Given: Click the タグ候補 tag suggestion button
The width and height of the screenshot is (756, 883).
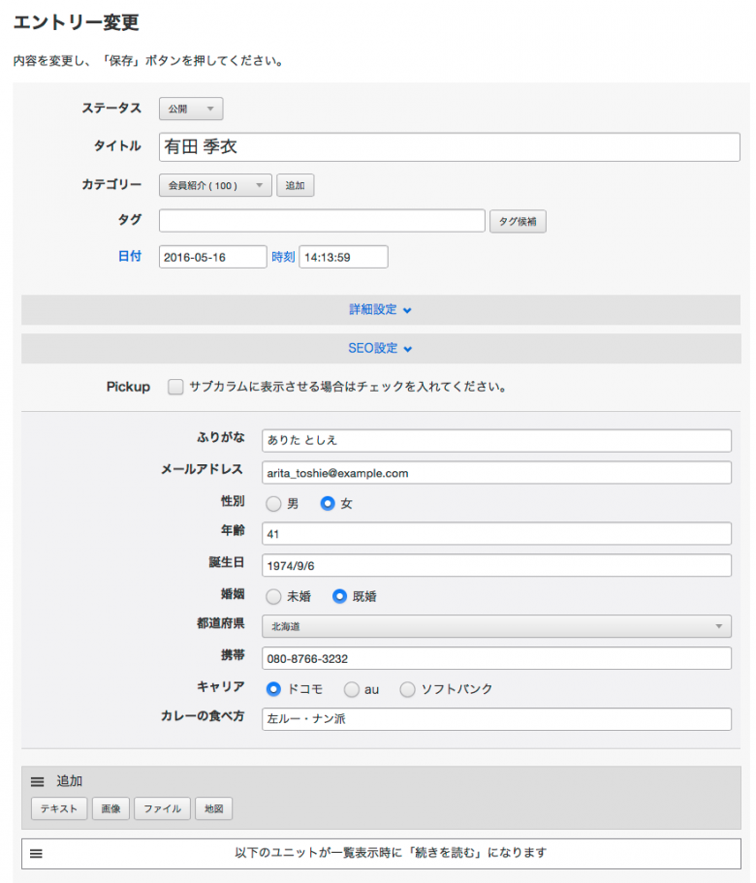Looking at the screenshot, I should click(x=517, y=221).
